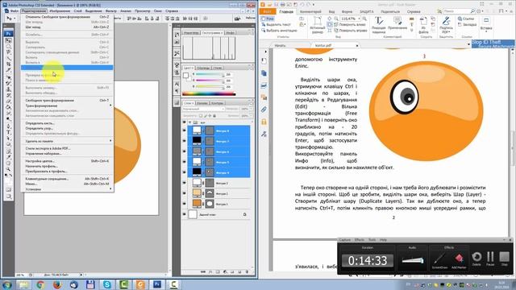Open the Фильтр menu in Photoshop
This screenshot has width=516, height=290.
111,10
